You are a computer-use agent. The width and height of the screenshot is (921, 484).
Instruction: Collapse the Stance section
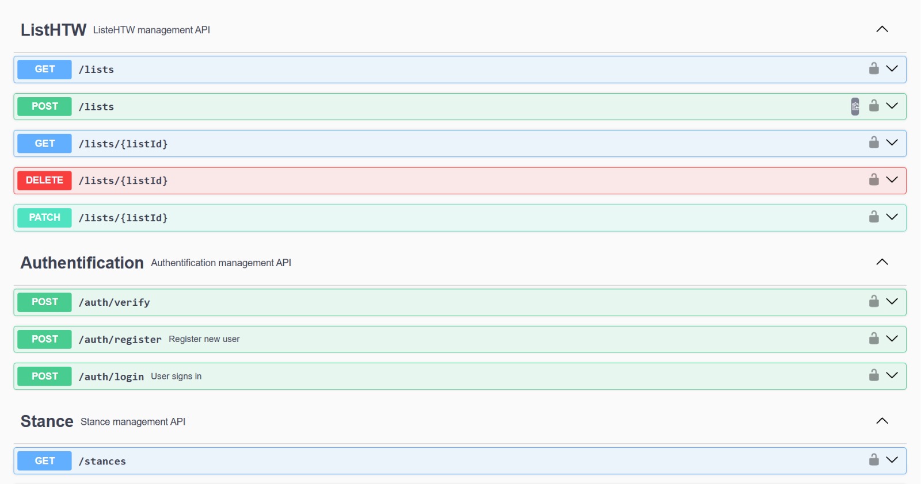coord(882,421)
